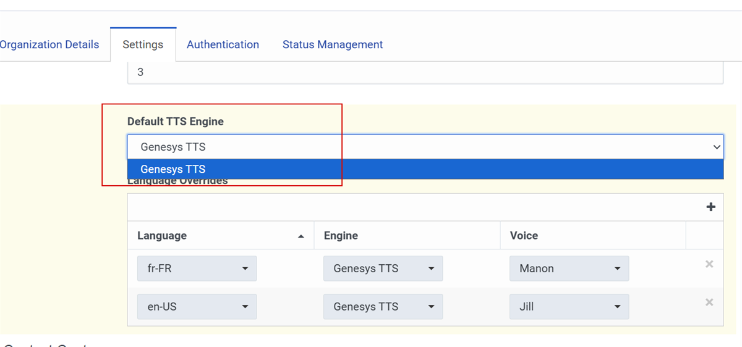Click the Engine column header
This screenshot has width=742, height=347.
click(341, 236)
